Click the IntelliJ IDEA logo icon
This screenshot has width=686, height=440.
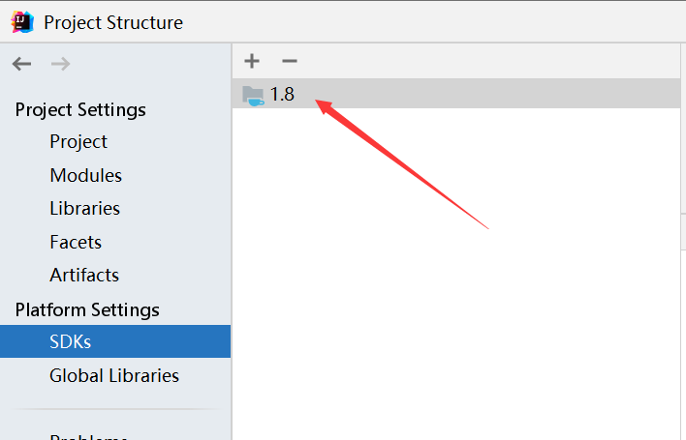[x=22, y=22]
